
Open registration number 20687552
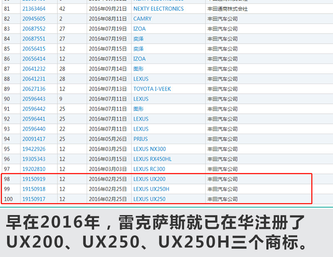pyautogui.click(x=34, y=29)
